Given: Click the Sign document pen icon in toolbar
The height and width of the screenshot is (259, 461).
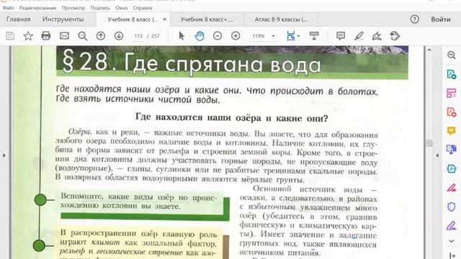Looking at the screenshot, I should pos(377,36).
